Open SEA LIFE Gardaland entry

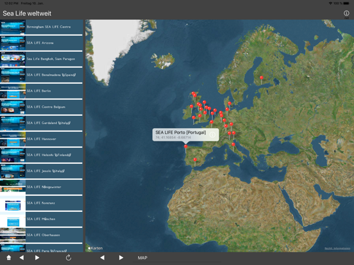(41, 123)
